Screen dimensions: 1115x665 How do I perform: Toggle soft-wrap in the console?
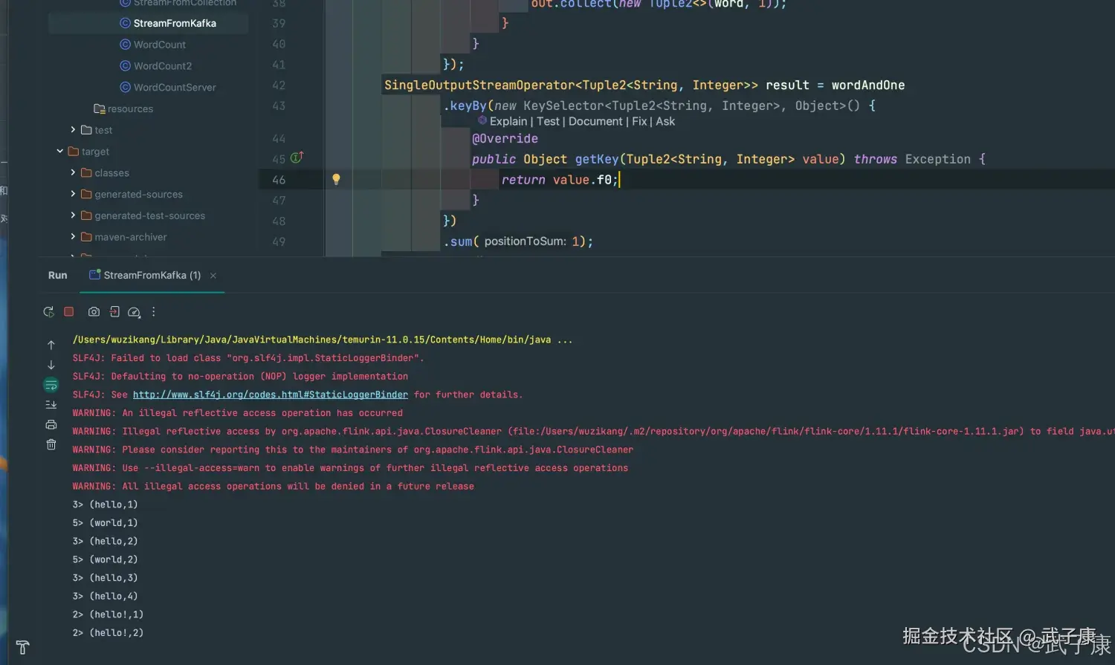(51, 385)
